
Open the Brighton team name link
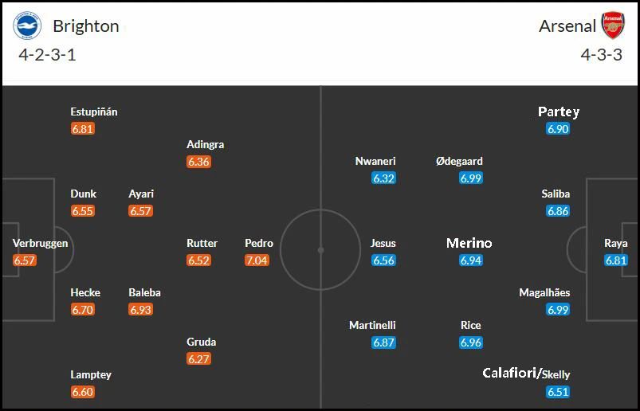coord(86,26)
